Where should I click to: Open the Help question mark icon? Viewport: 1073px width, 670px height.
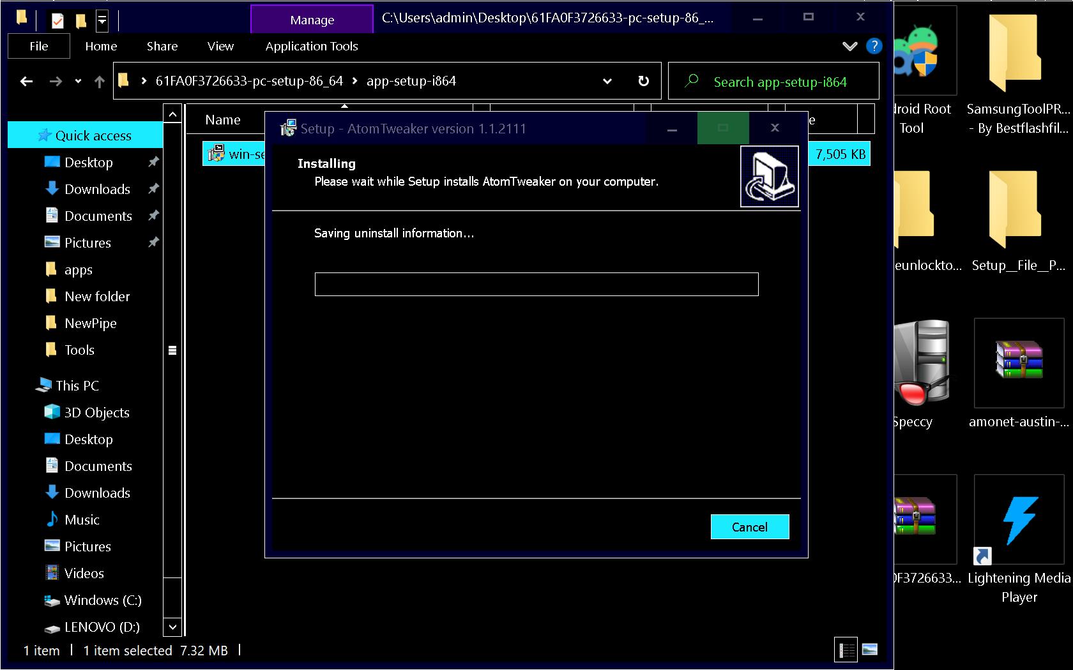874,46
